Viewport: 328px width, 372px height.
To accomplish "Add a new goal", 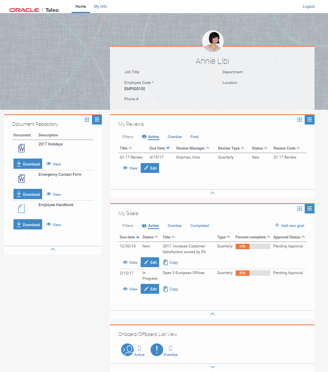I will (x=290, y=225).
